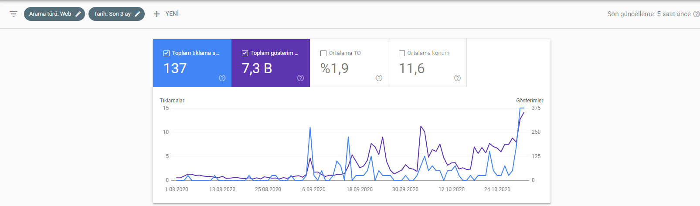
Task: Enable the Ortalama konum checkbox
Action: click(402, 53)
